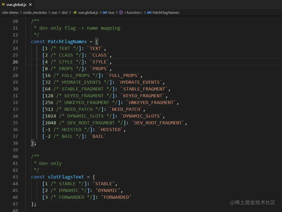Click the `HOISTED` string value
The width and height of the screenshot is (282, 212).
[x=110, y=129]
